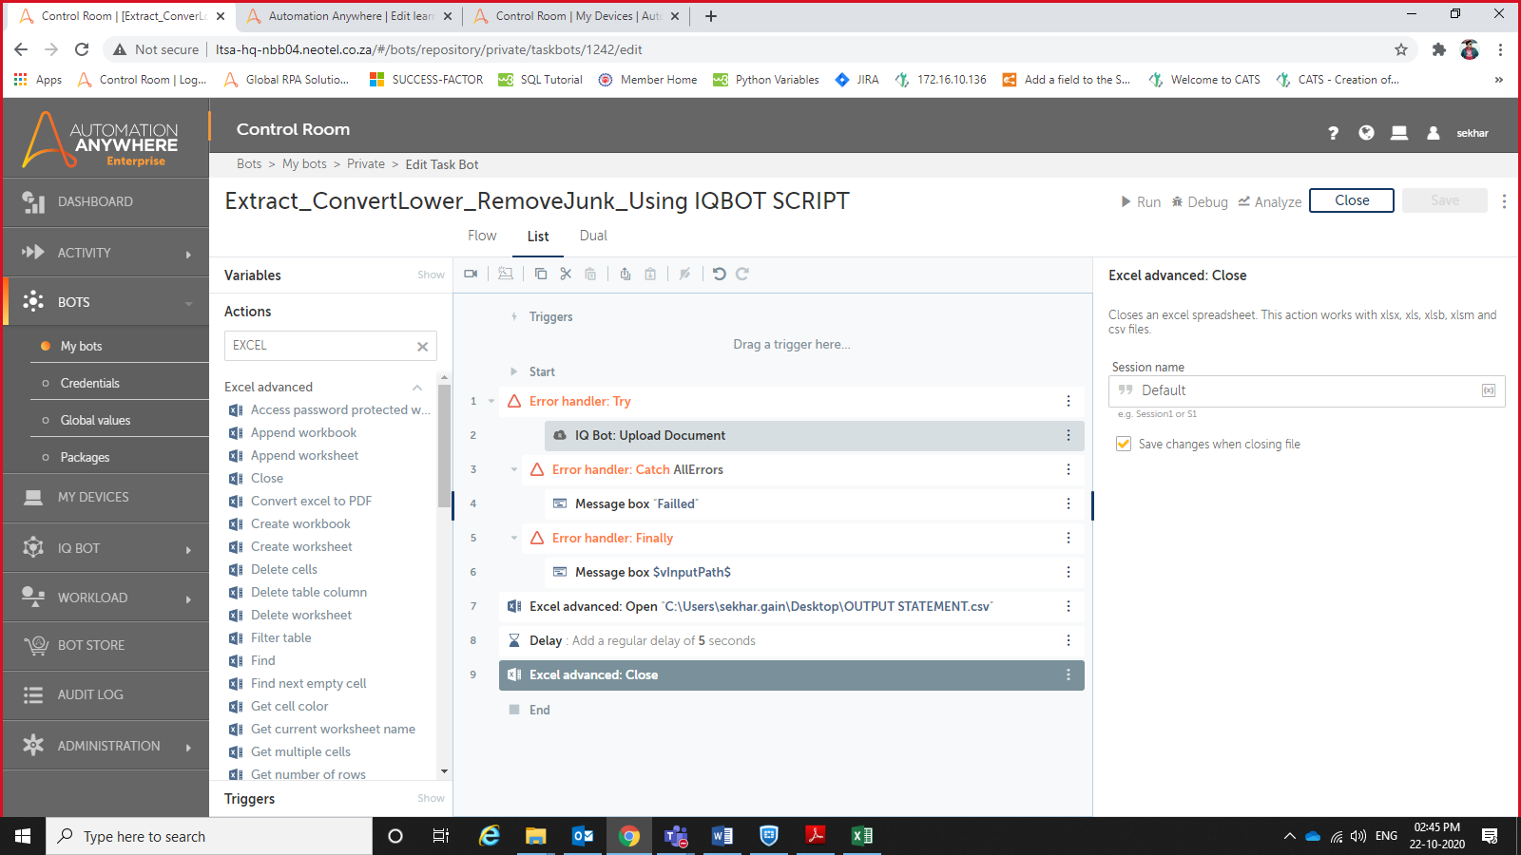Switch to the Flow view tab
The width and height of the screenshot is (1521, 855).
pos(482,236)
